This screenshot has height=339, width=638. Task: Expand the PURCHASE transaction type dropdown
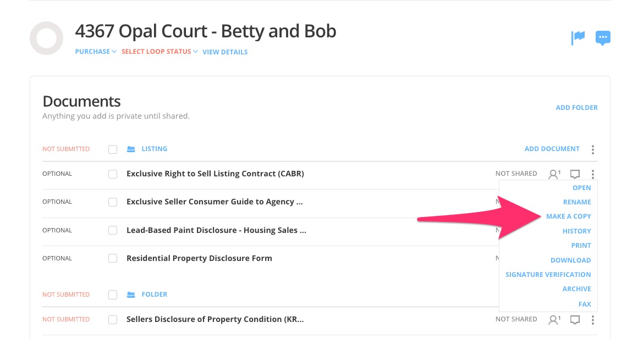point(96,52)
